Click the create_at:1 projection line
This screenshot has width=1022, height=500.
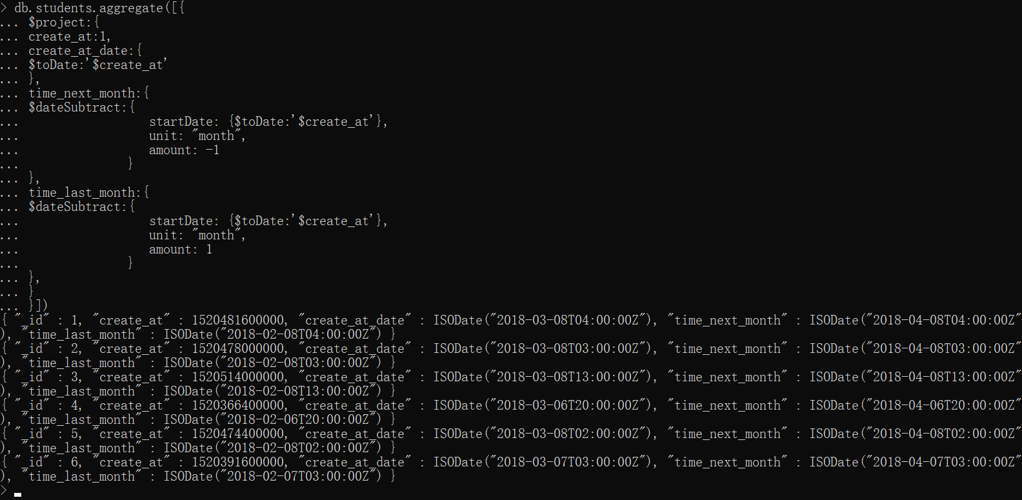(69, 37)
